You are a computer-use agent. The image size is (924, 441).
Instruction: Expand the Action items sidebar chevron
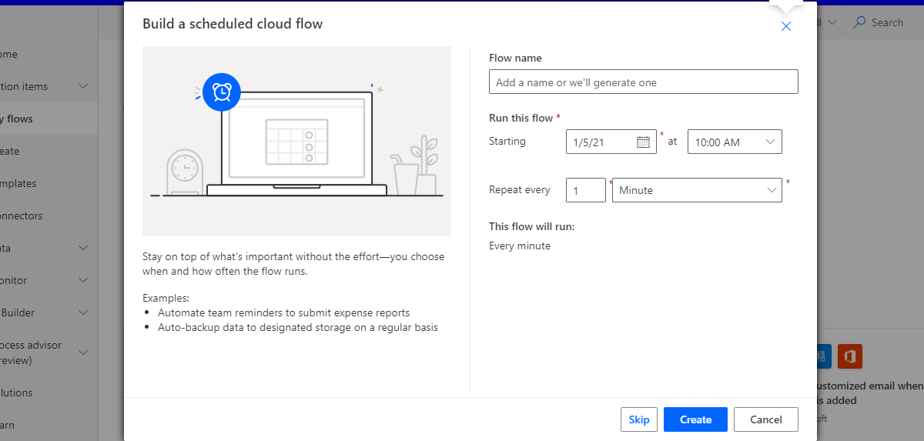point(83,86)
